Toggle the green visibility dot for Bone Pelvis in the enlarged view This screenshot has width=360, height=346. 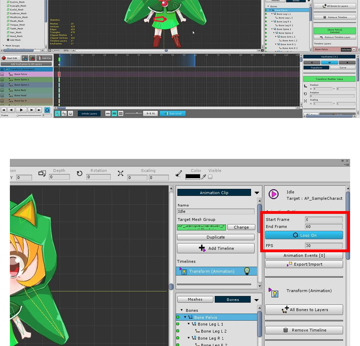[178, 317]
